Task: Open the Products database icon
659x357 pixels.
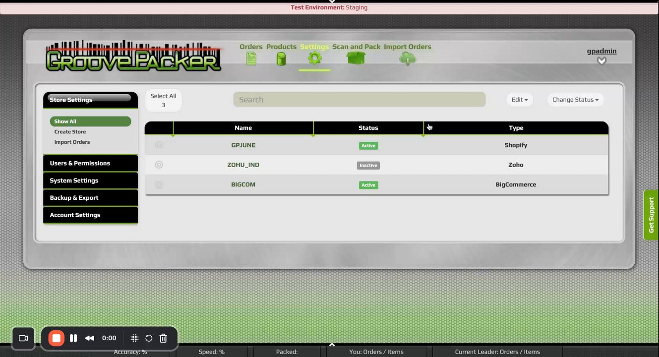Action: [x=281, y=59]
